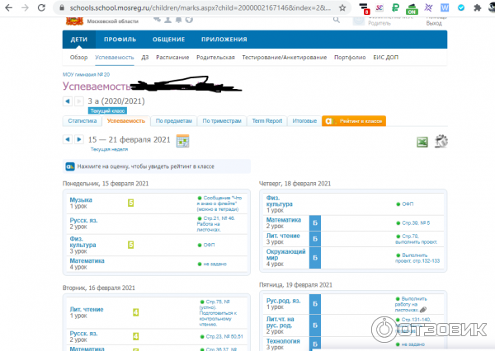Go to previous week arrow

[68, 140]
